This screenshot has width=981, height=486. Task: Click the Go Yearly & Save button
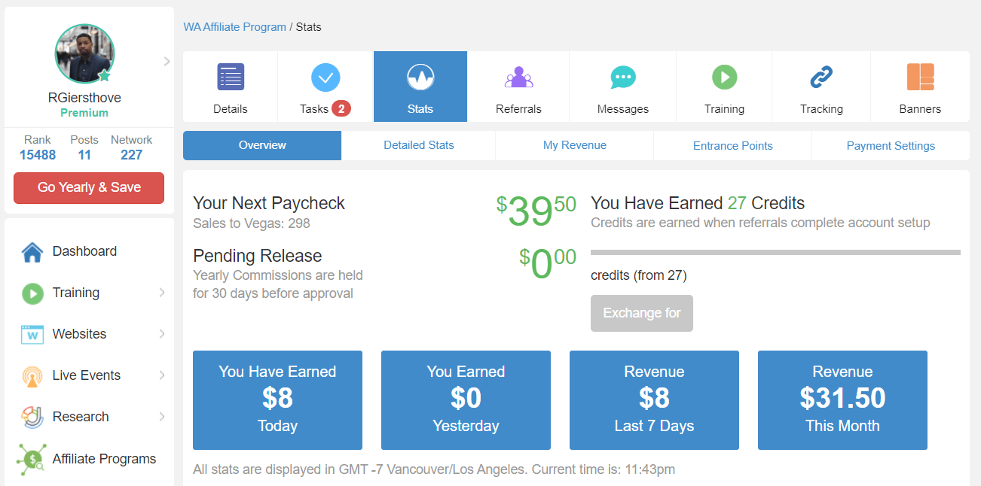click(x=89, y=187)
